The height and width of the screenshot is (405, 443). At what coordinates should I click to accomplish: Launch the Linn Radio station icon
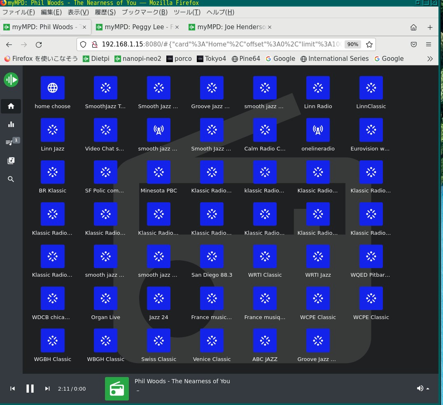(318, 88)
